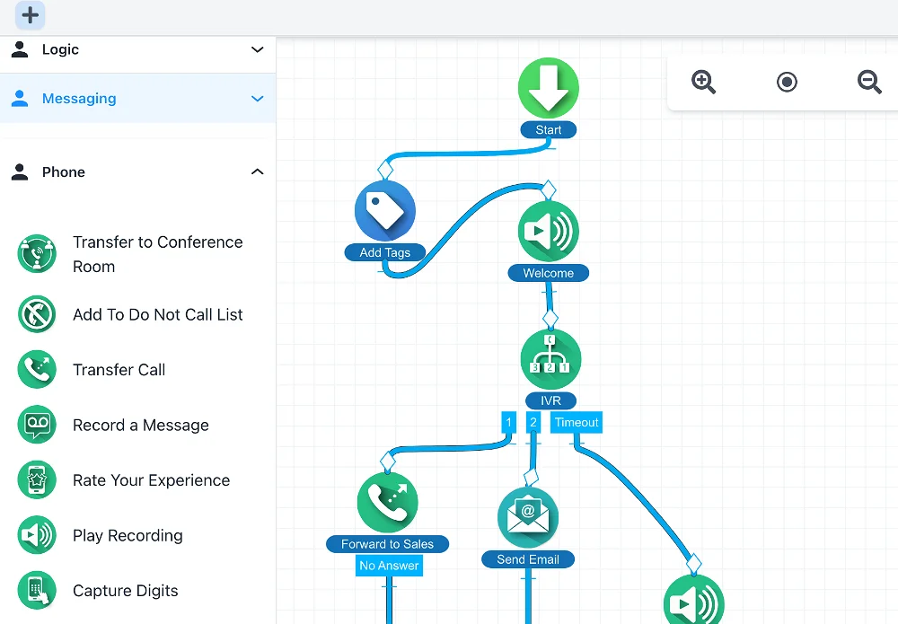Pick the Rate Your Experience icon
Image resolution: width=898 pixels, height=624 pixels.
[x=37, y=480]
